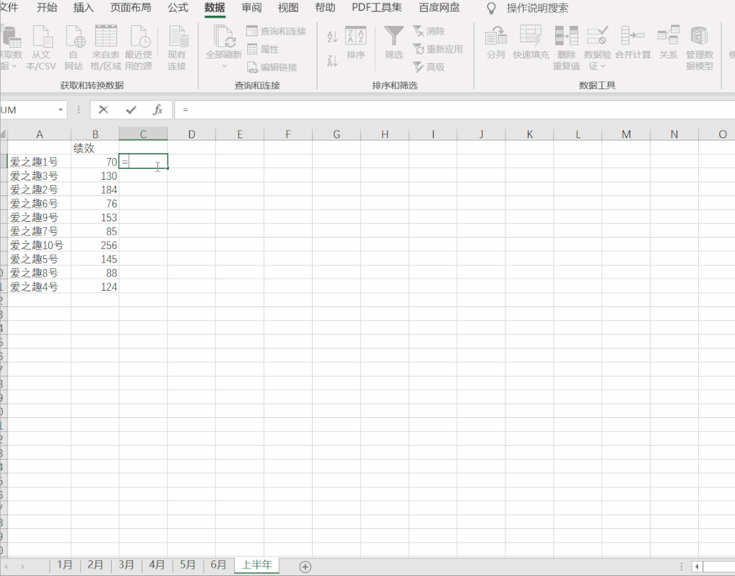Expand Data Validation dropdown arrow
The height and width of the screenshot is (576, 735).
pyautogui.click(x=604, y=66)
